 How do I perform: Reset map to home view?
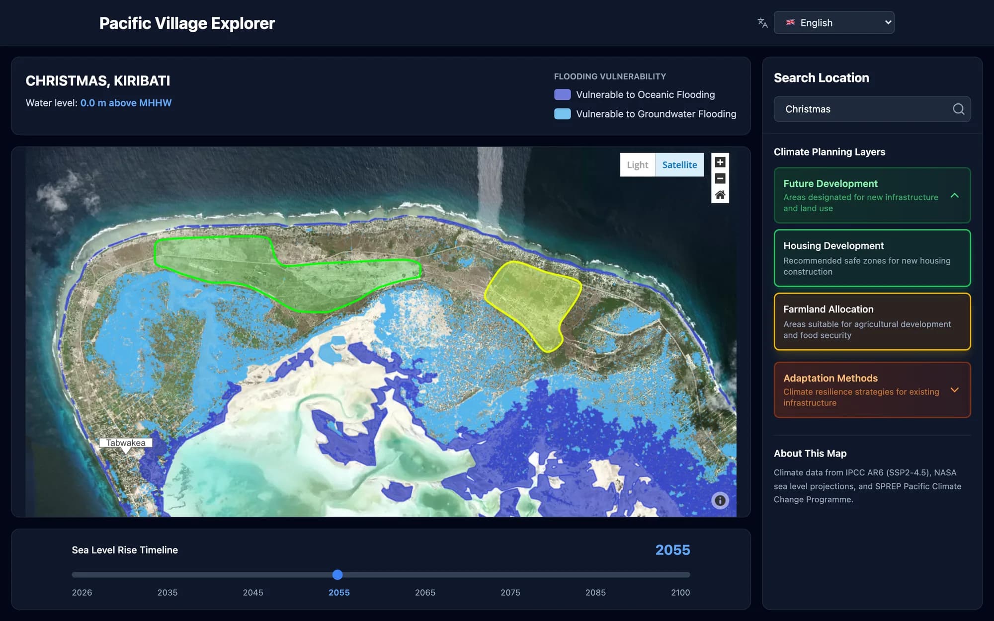(720, 195)
